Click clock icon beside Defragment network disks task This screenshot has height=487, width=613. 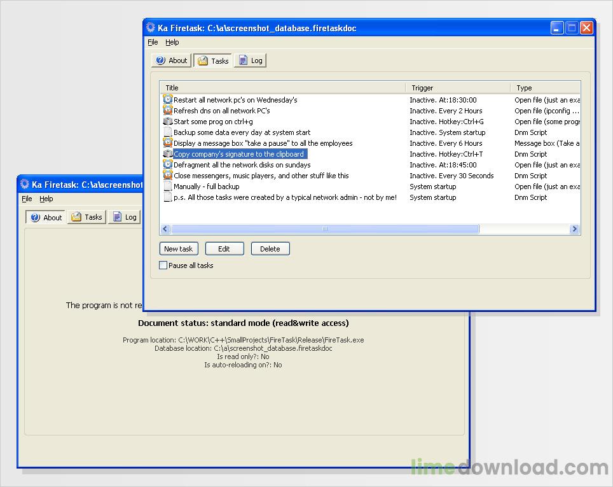coord(168,165)
